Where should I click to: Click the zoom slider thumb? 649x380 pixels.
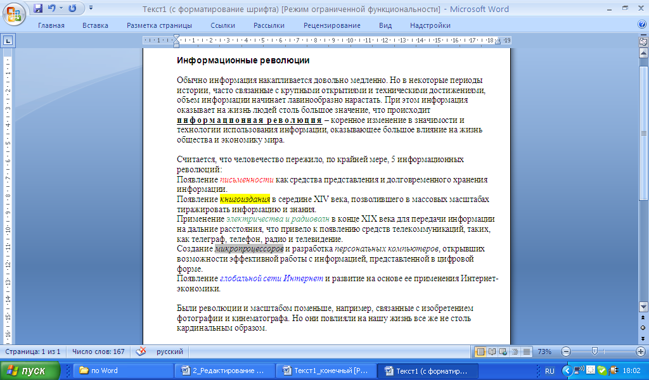point(594,351)
